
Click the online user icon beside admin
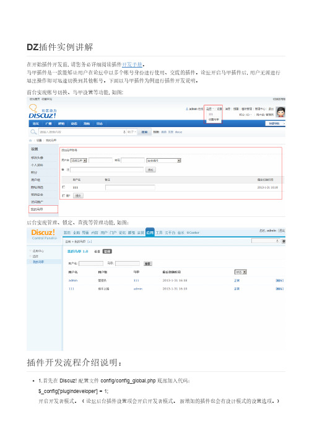point(187,109)
